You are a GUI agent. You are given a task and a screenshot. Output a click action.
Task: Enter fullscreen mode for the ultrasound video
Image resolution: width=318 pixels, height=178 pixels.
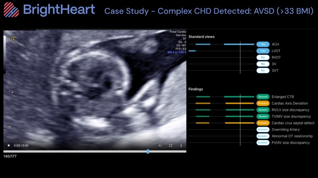pos(171,145)
